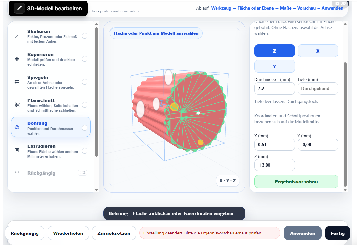Click the tool list scrollbar thumb
This screenshot has width=357, height=245.
coord(96,92)
